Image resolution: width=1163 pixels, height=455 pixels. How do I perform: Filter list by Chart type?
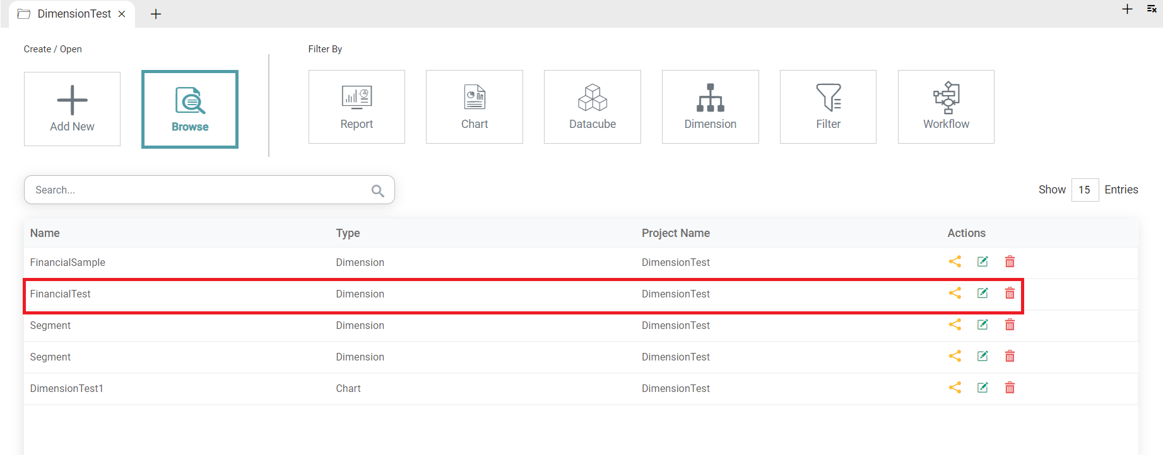[x=474, y=107]
